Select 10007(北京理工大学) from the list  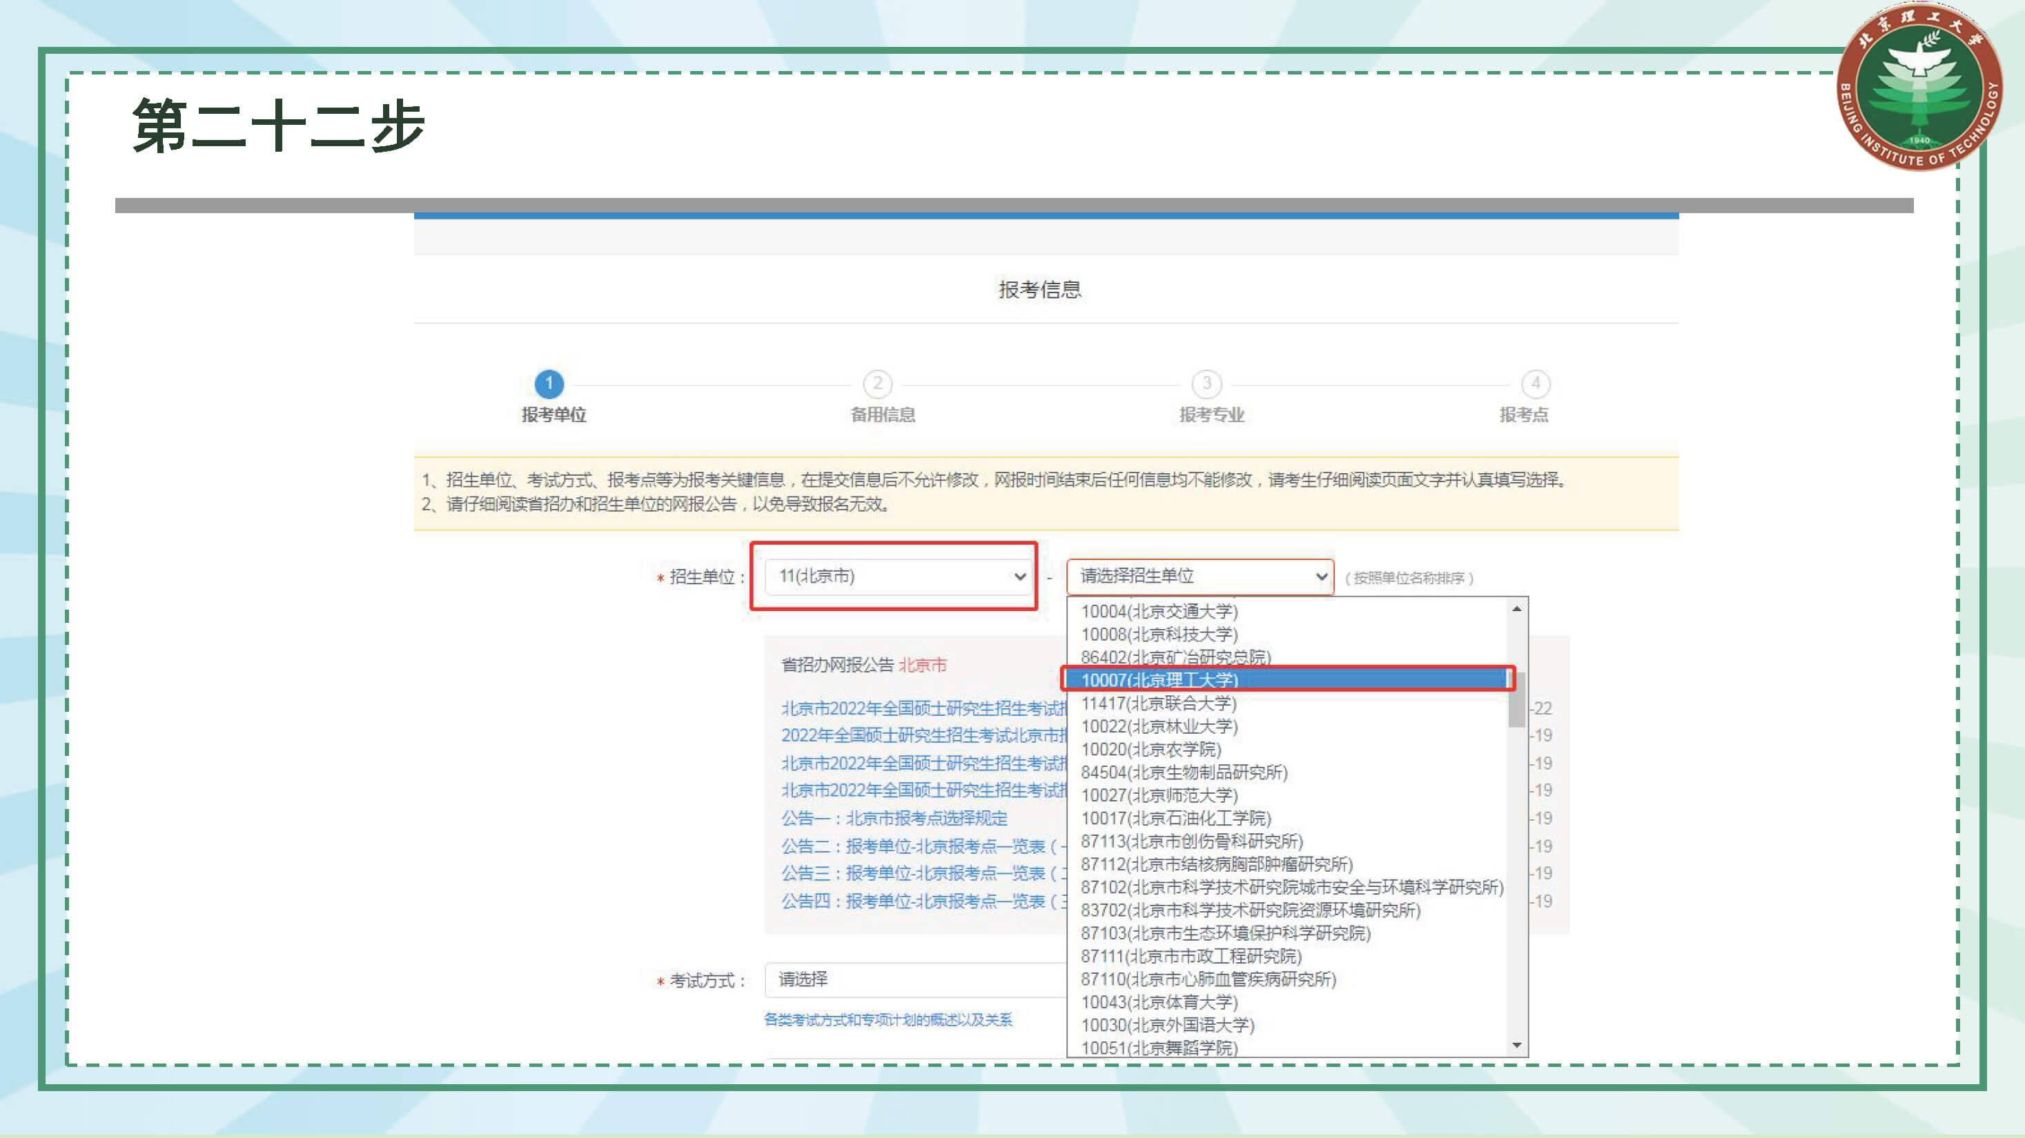click(x=1160, y=679)
